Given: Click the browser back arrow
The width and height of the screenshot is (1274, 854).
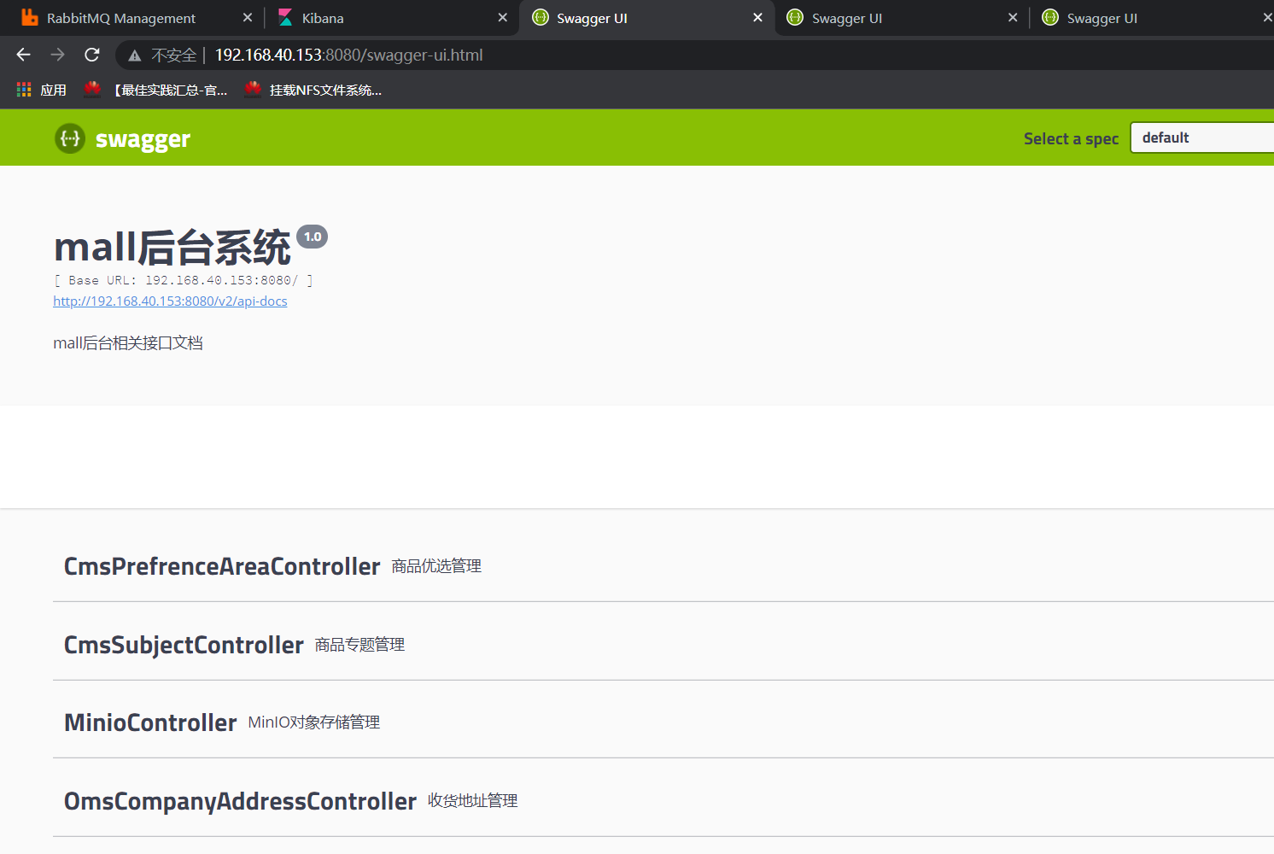Looking at the screenshot, I should (22, 54).
